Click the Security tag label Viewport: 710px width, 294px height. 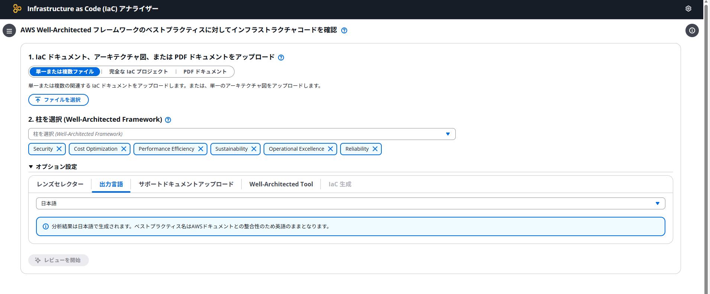click(x=43, y=149)
